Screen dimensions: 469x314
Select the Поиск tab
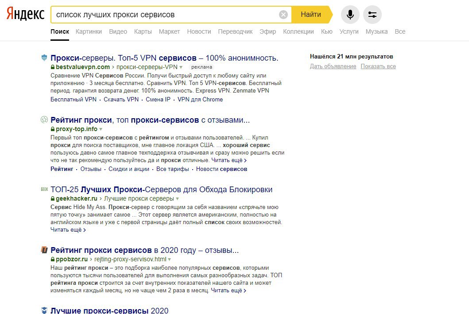point(60,31)
